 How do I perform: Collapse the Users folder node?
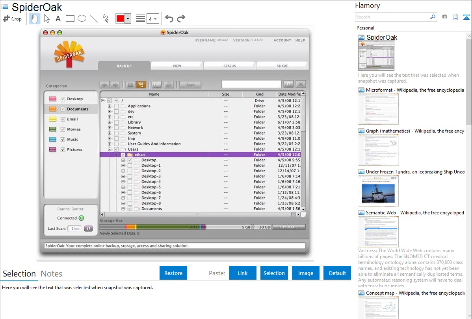[110, 149]
